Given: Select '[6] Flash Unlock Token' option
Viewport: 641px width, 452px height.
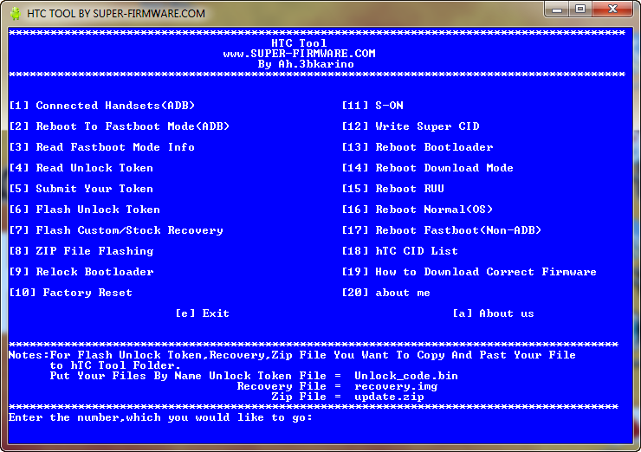Looking at the screenshot, I should [x=85, y=210].
